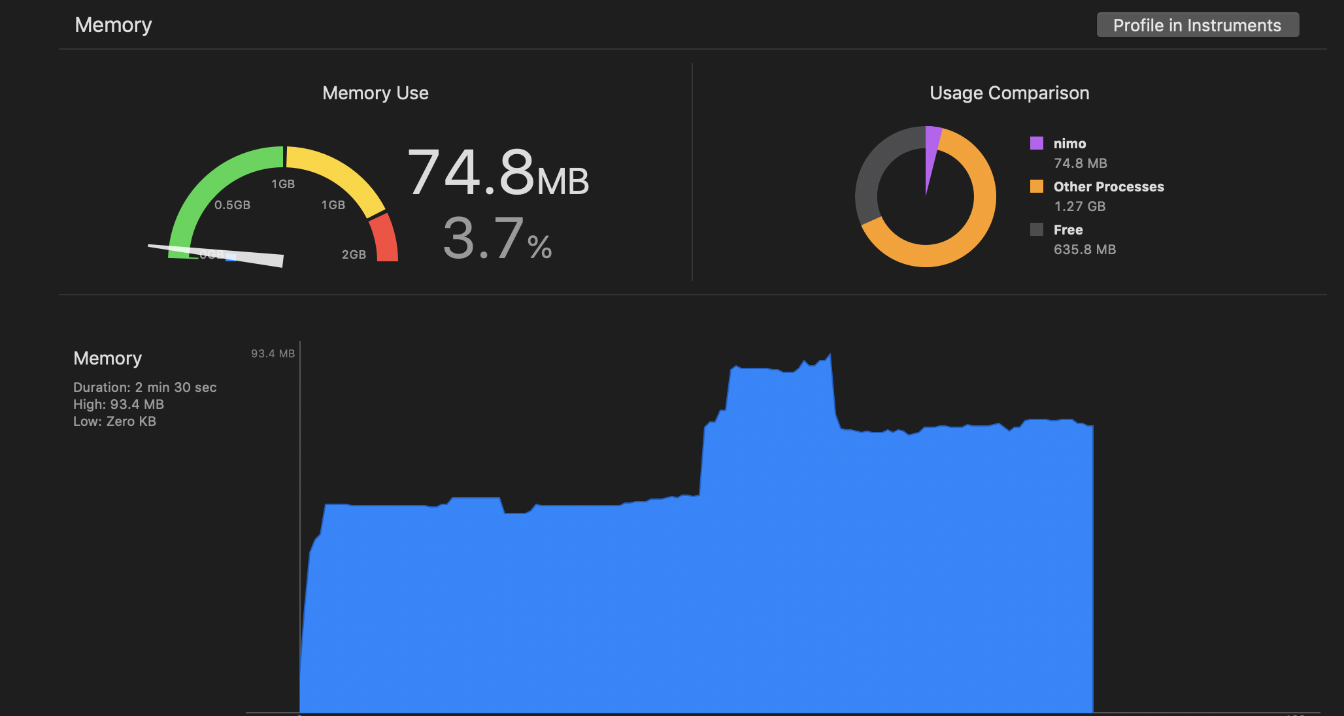
Task: Click the Usage Comparison heading
Action: click(x=1009, y=93)
